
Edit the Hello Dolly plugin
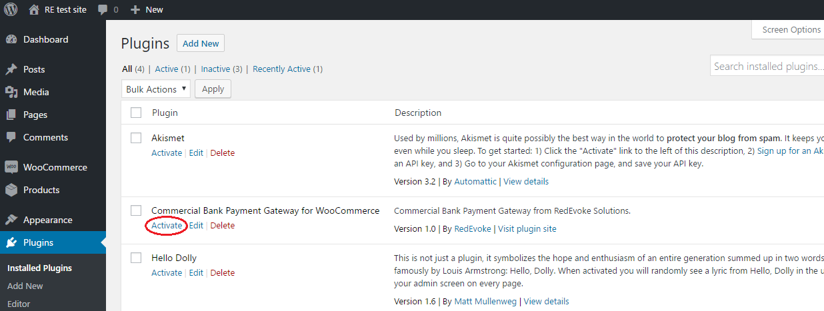coord(196,272)
